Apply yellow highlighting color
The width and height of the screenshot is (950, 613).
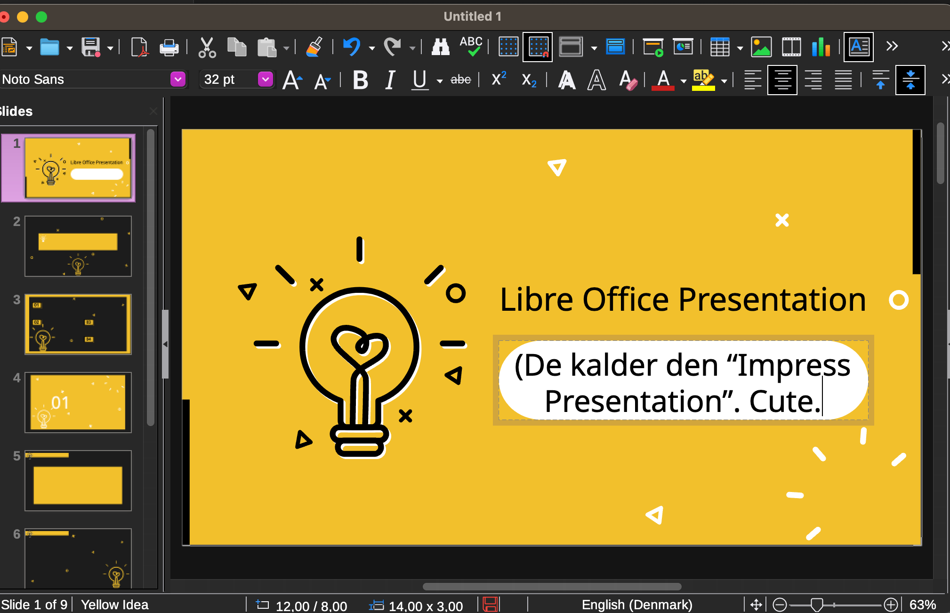[x=703, y=80]
